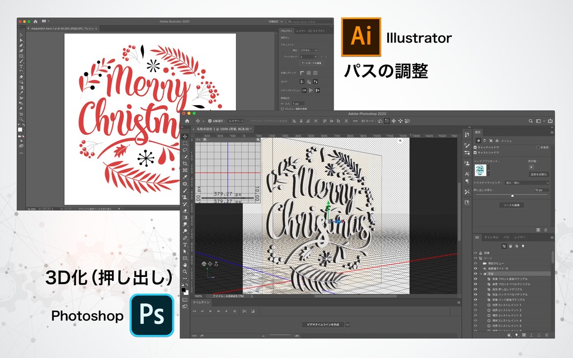Click the Photoshop Share icon
The width and height of the screenshot is (573, 358).
pos(551,121)
